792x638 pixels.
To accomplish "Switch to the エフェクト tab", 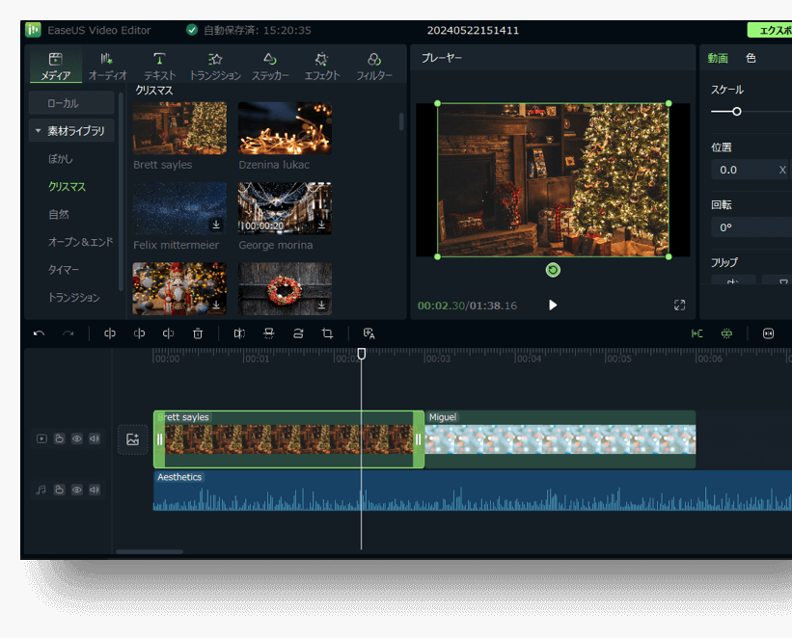I will click(x=321, y=66).
